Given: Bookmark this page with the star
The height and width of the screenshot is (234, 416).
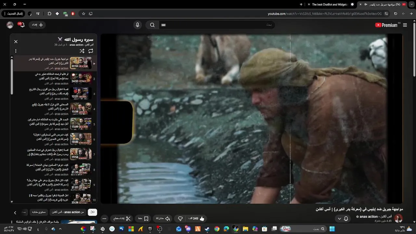Looking at the screenshot, I should (x=84, y=14).
